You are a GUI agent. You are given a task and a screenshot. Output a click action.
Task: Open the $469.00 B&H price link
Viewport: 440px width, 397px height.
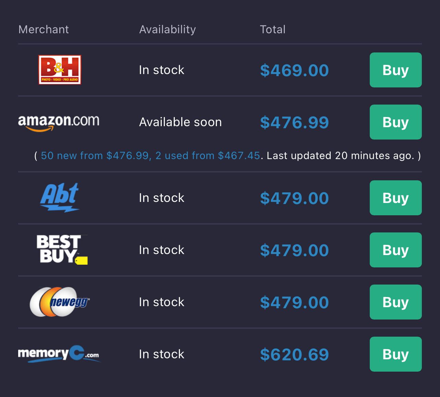[x=294, y=70]
